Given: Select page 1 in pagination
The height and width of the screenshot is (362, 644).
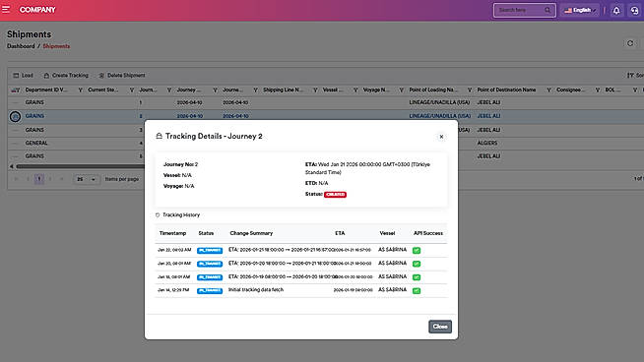Looking at the screenshot, I should [x=39, y=179].
